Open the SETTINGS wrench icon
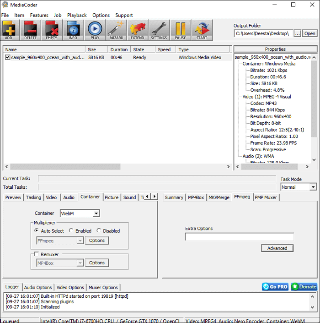320x323 pixels. (159, 30)
